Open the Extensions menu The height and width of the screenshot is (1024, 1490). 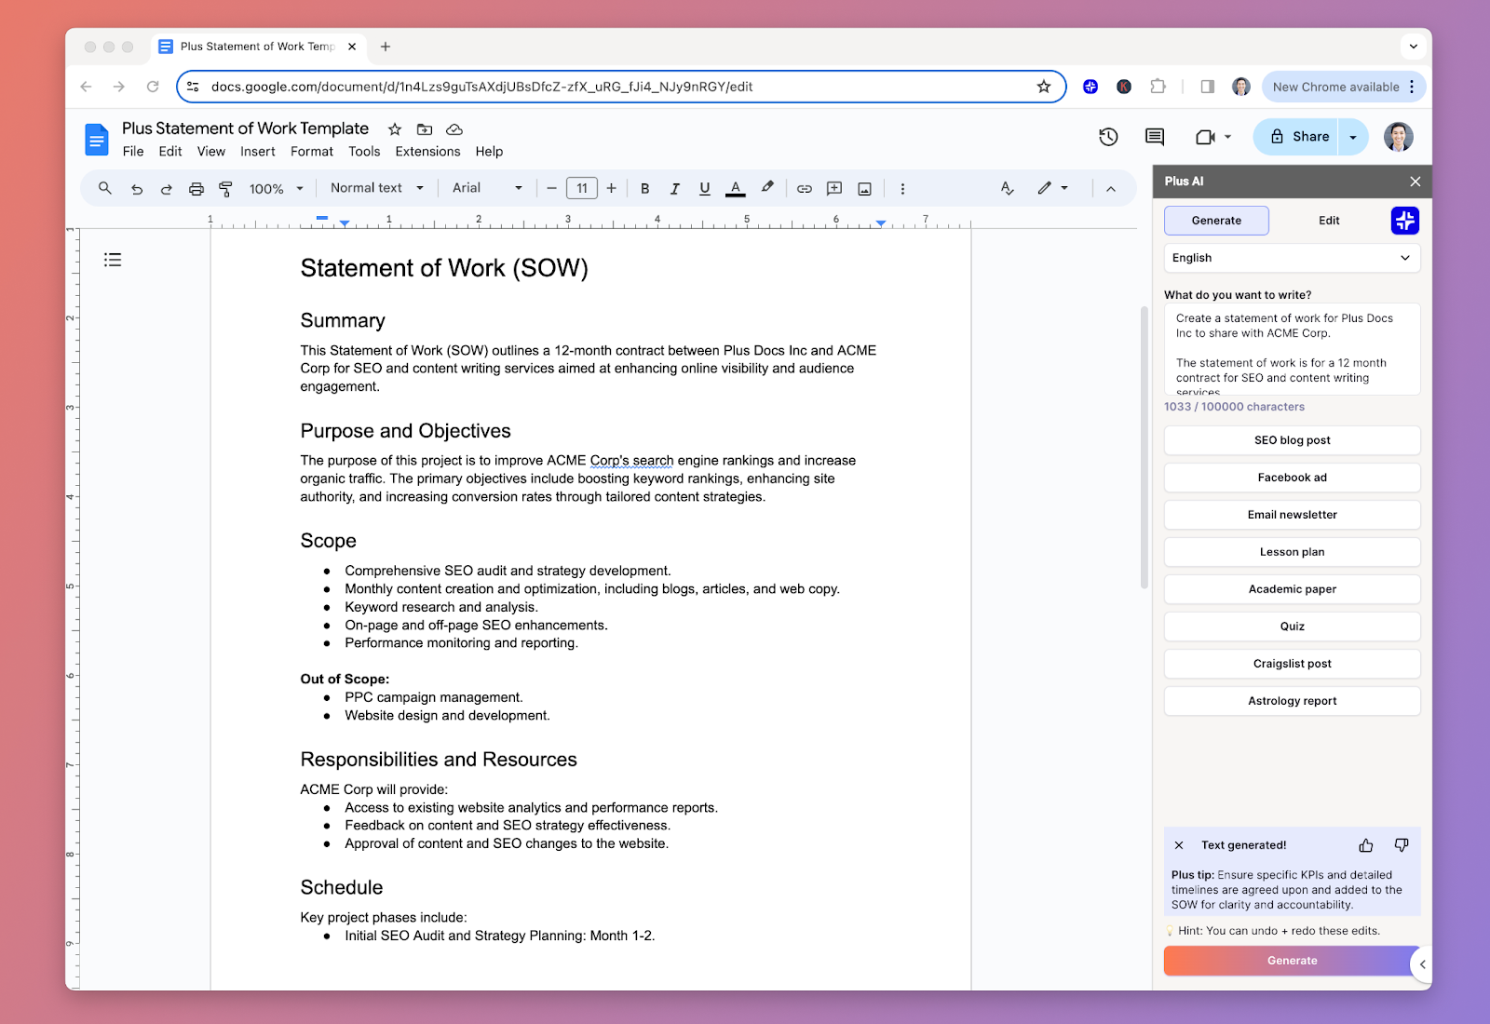pos(427,152)
